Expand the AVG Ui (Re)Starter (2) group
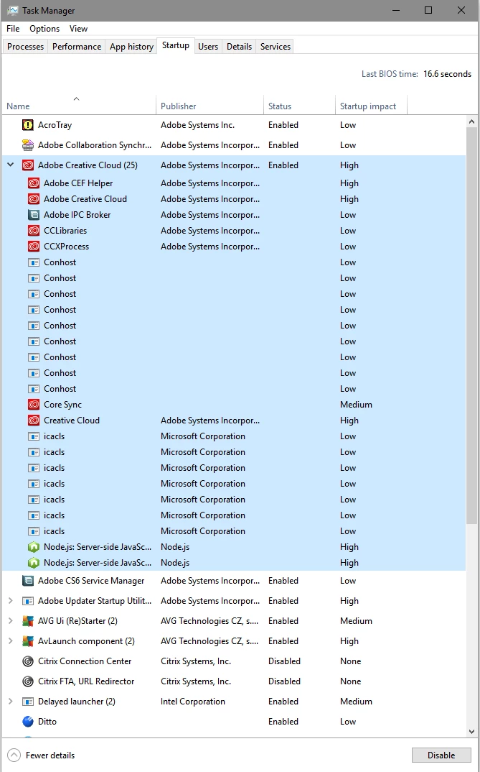 10,621
